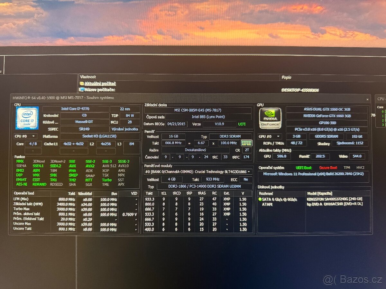Click the 22 nm process value
Screen dimensions: 386x289
pos(125,109)
